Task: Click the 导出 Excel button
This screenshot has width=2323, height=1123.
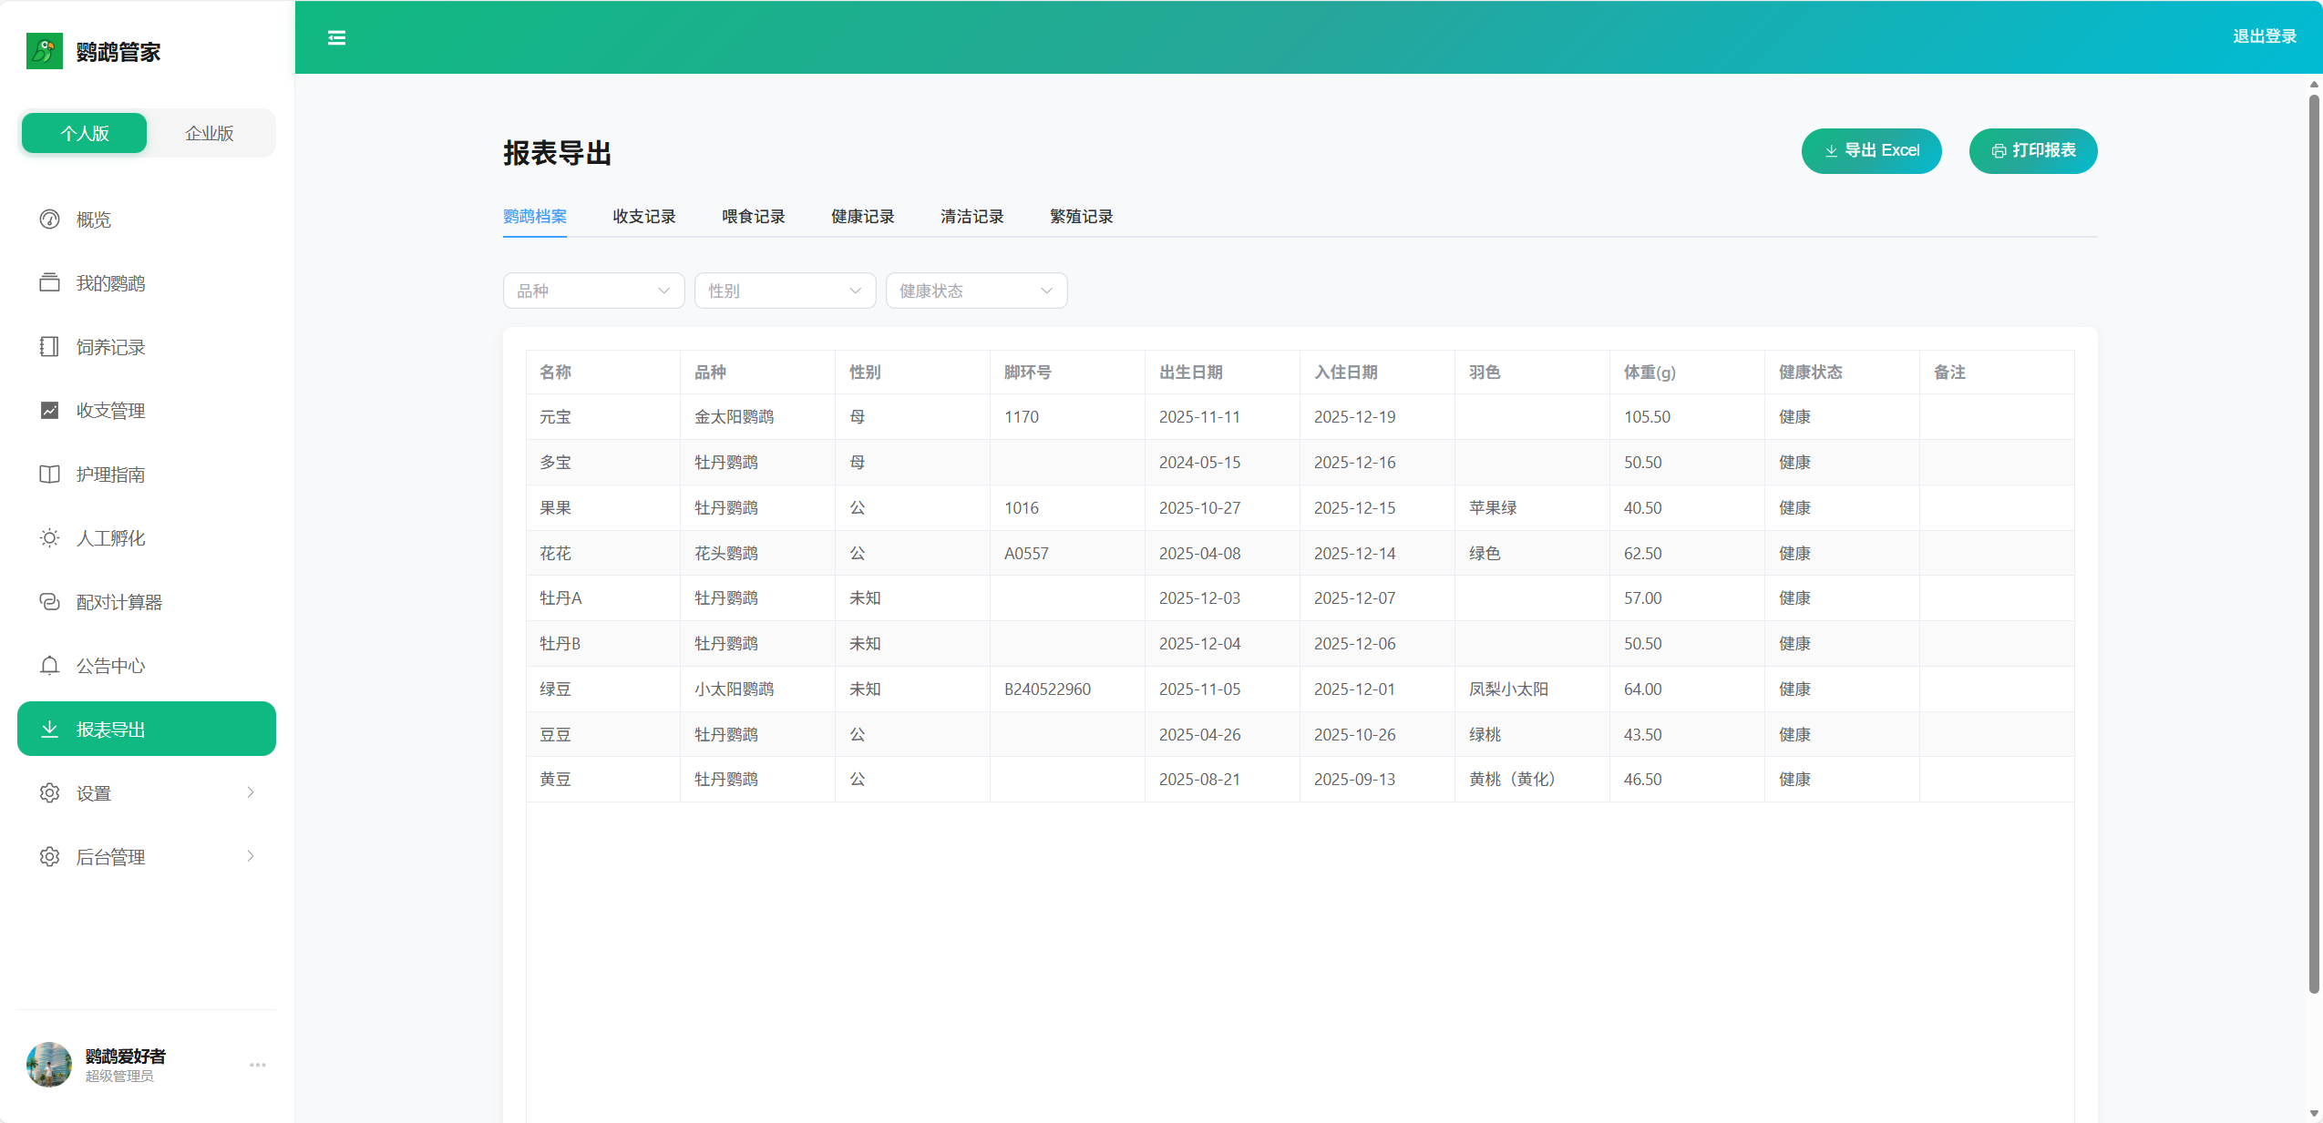Action: [1871, 150]
